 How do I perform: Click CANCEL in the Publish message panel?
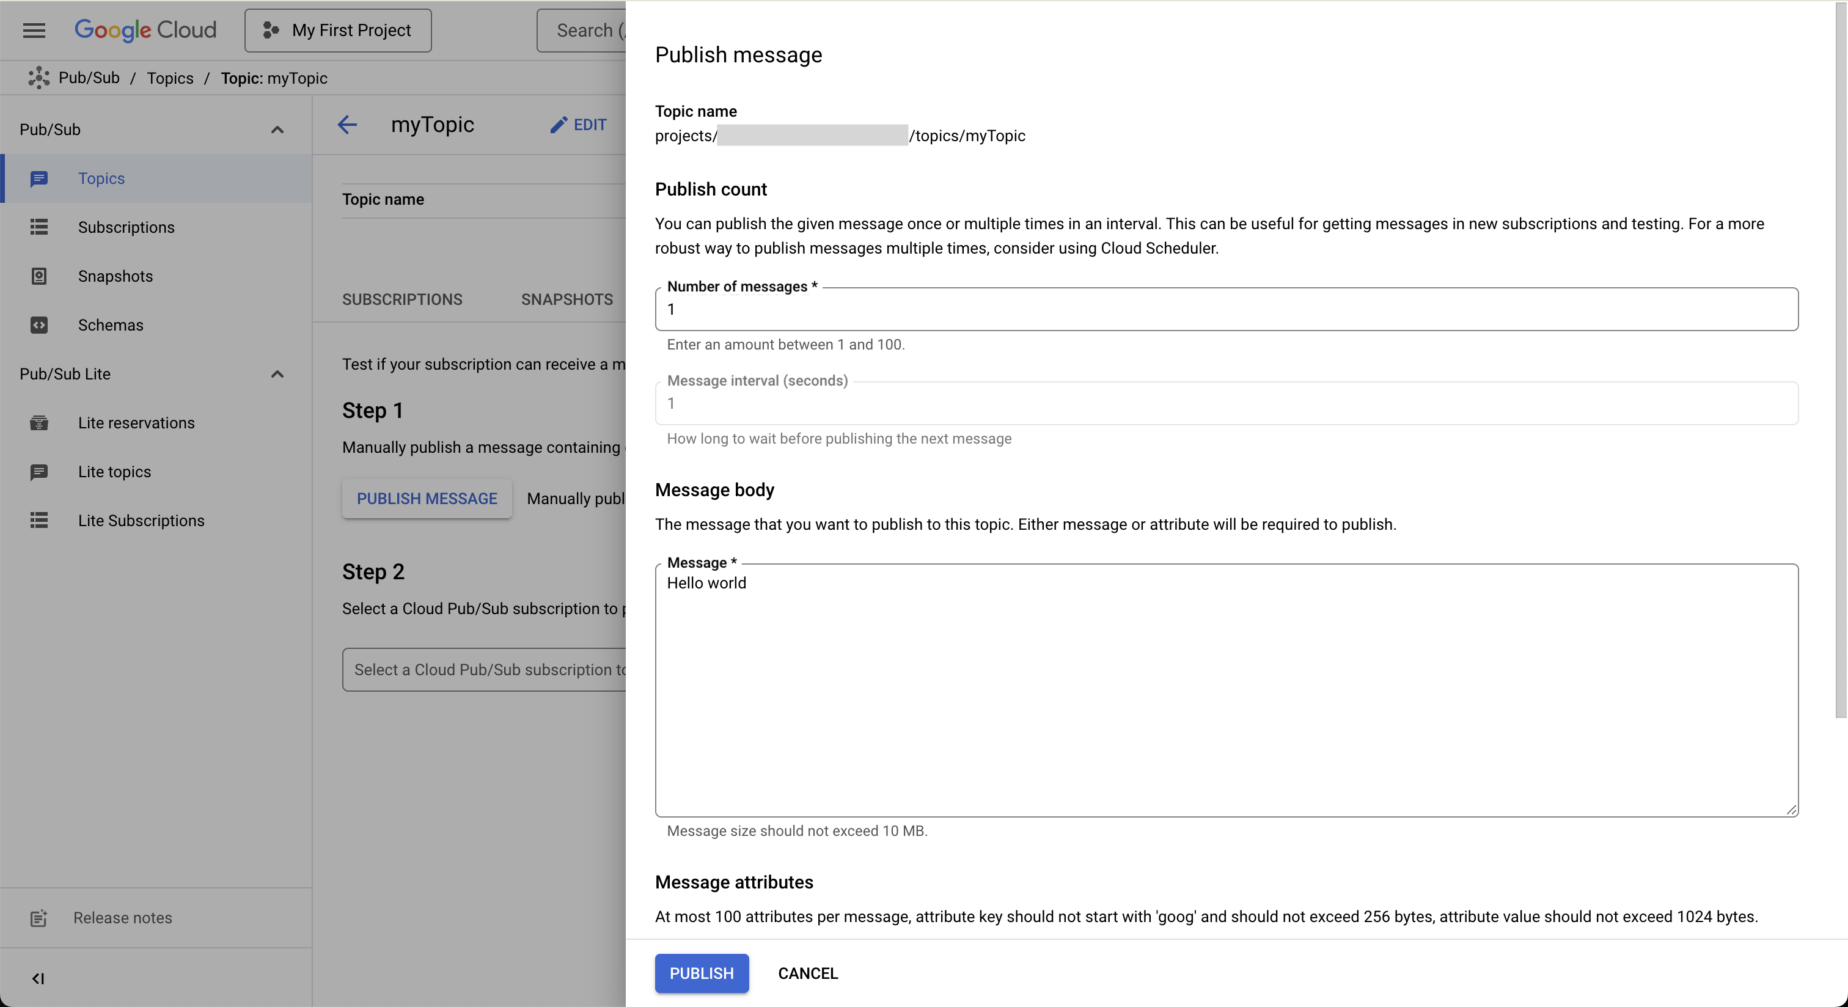[x=808, y=973]
